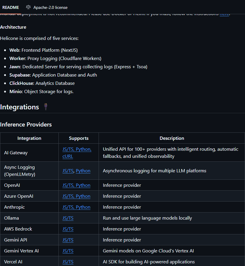The width and height of the screenshot is (245, 266).
Task: Select the "AWS Bedrock" integration cell
Action: pyautogui.click(x=29, y=229)
